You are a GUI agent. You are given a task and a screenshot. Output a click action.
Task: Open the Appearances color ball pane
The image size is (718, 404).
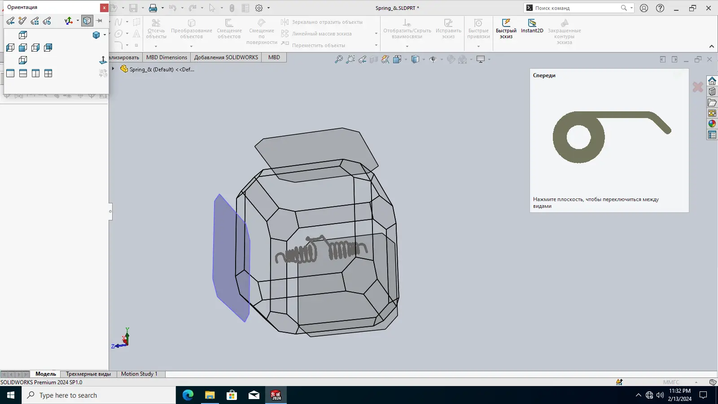tap(712, 124)
